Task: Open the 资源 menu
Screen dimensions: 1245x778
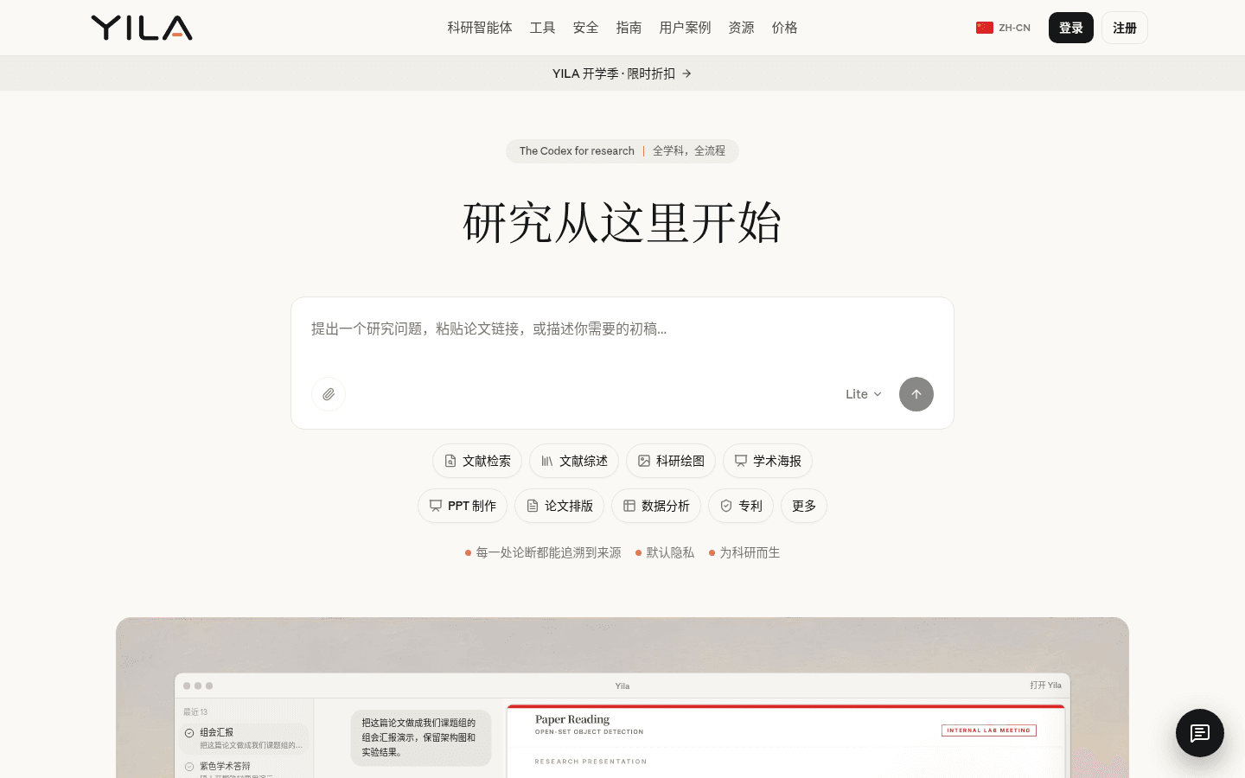Action: pyautogui.click(x=742, y=28)
